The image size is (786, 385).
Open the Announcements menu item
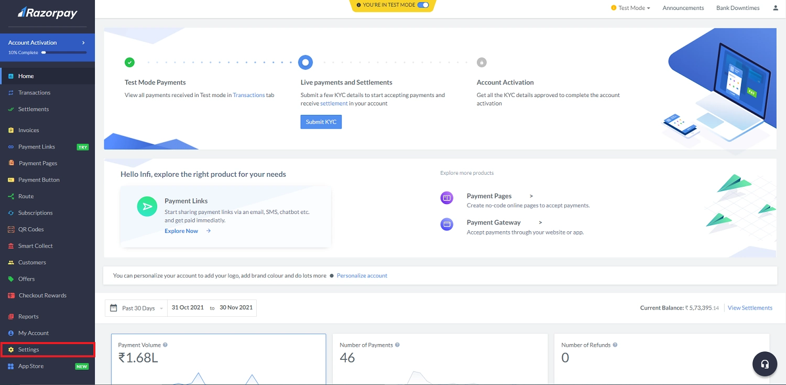pyautogui.click(x=683, y=8)
